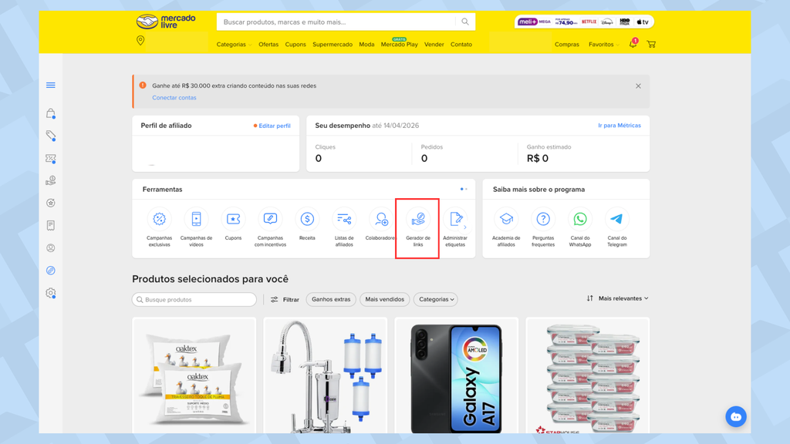This screenshot has height=444, width=790.
Task: Go to the Supermercado menu item
Action: (332, 44)
